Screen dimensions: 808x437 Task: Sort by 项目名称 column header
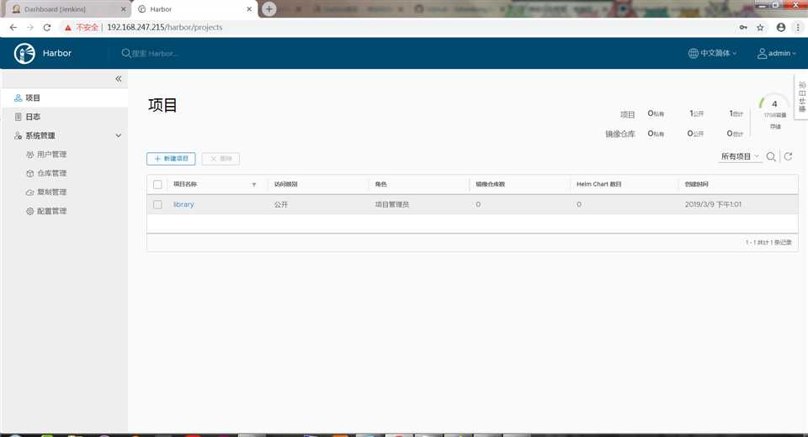click(185, 184)
